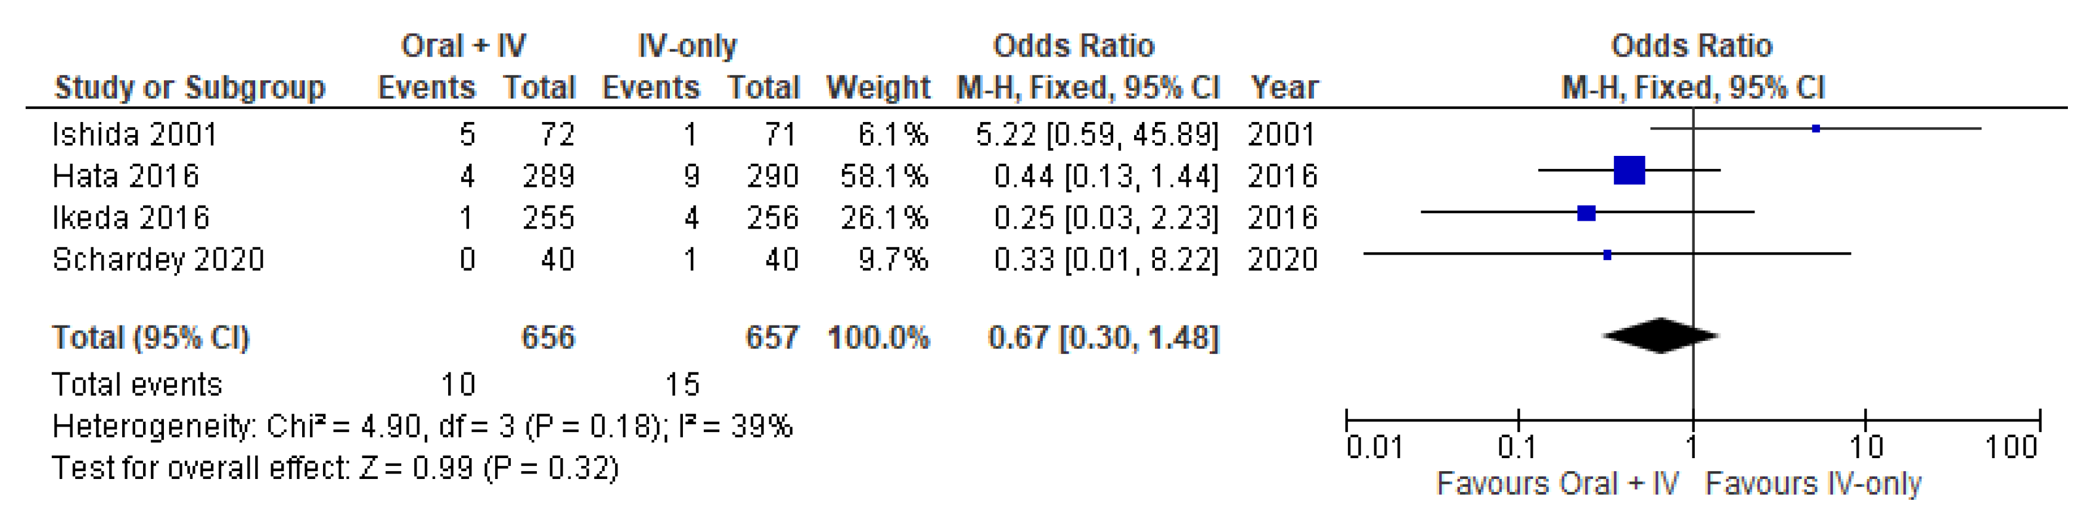Click the Total (95% CI) row label

[x=151, y=338]
